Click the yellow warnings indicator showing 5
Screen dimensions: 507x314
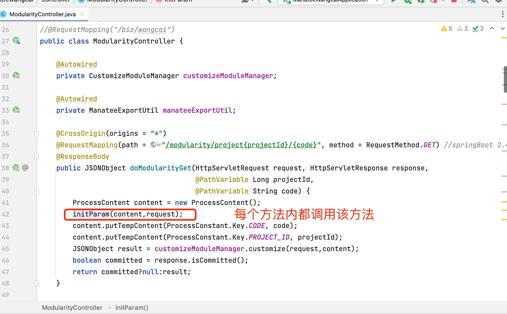(447, 28)
